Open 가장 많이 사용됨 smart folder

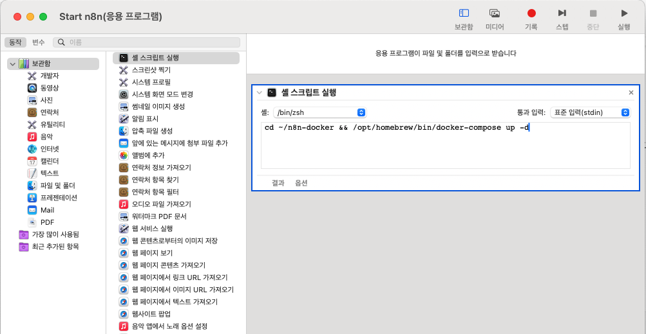[x=55, y=234]
